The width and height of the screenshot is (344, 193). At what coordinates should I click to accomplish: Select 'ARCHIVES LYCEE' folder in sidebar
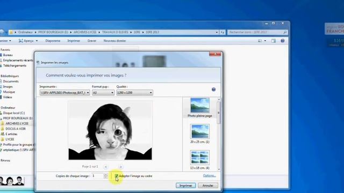point(17,123)
